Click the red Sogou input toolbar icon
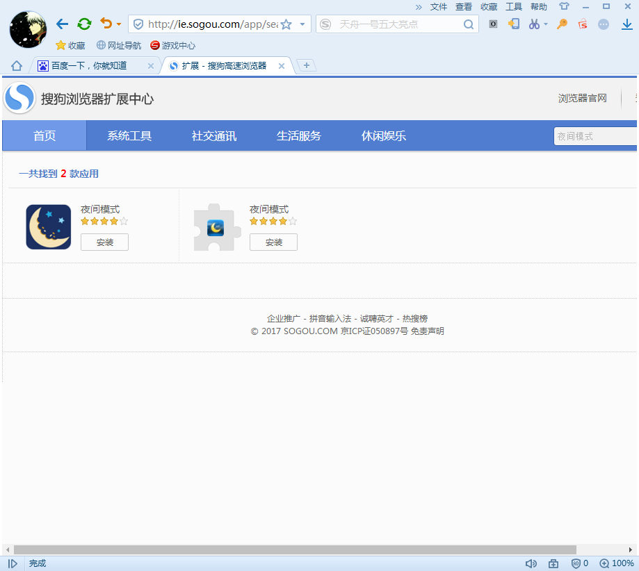639x571 pixels. pyautogui.click(x=583, y=24)
